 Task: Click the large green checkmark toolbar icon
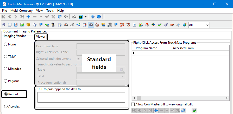[x=160, y=25]
